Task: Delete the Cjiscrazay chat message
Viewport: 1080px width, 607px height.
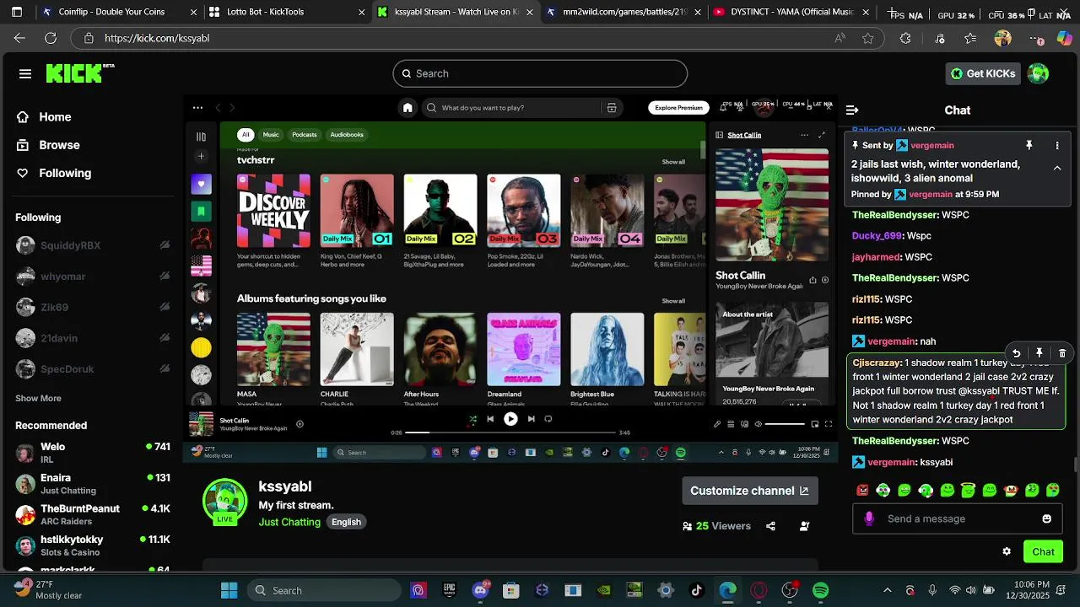Action: 1062,353
